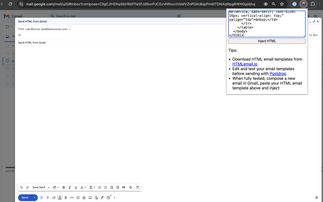The width and height of the screenshot is (323, 202).
Task: Tick the checkbox of the highlighted inbox row
Action: (x=7, y=61)
